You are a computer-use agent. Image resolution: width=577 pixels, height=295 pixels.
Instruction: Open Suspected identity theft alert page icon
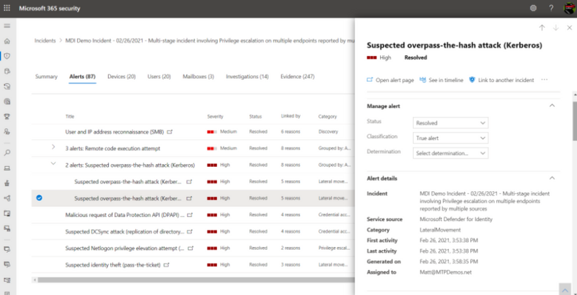[x=166, y=265]
